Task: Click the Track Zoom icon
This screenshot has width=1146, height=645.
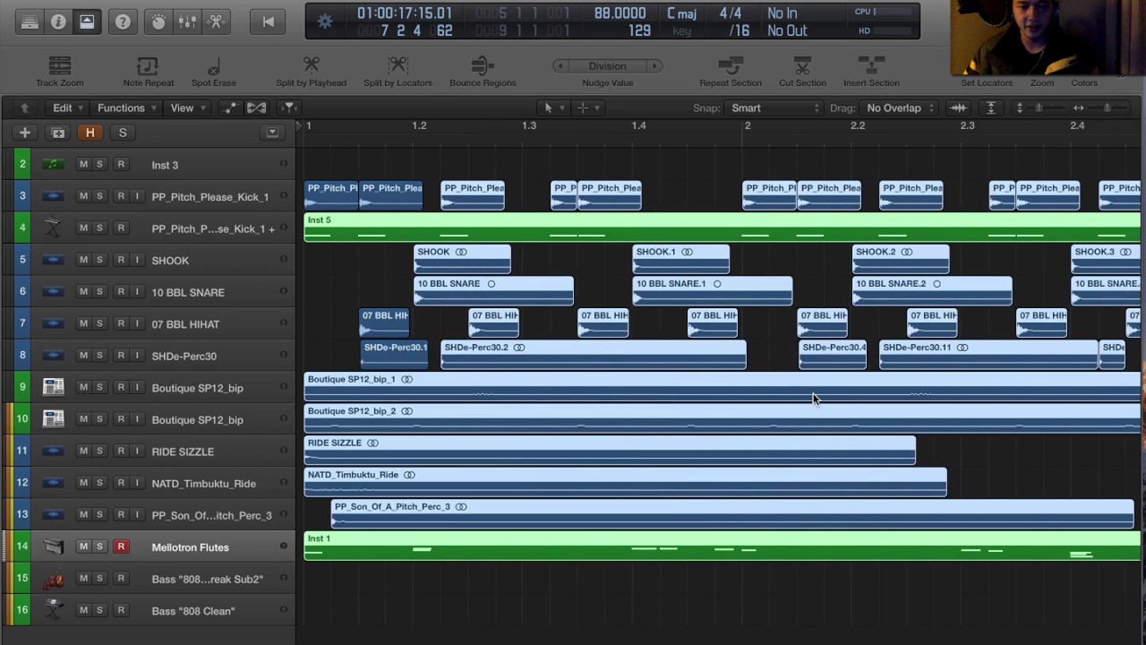Action: click(x=59, y=66)
